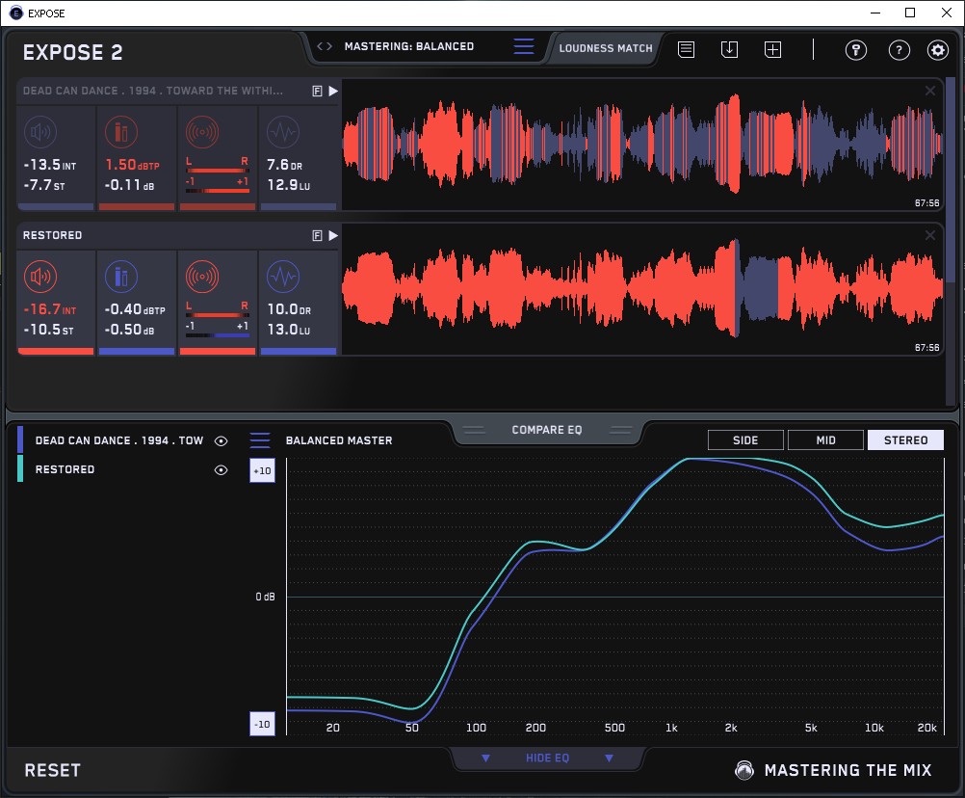Switch EQ view to Side
Screen dimensions: 965x798
[x=745, y=440]
